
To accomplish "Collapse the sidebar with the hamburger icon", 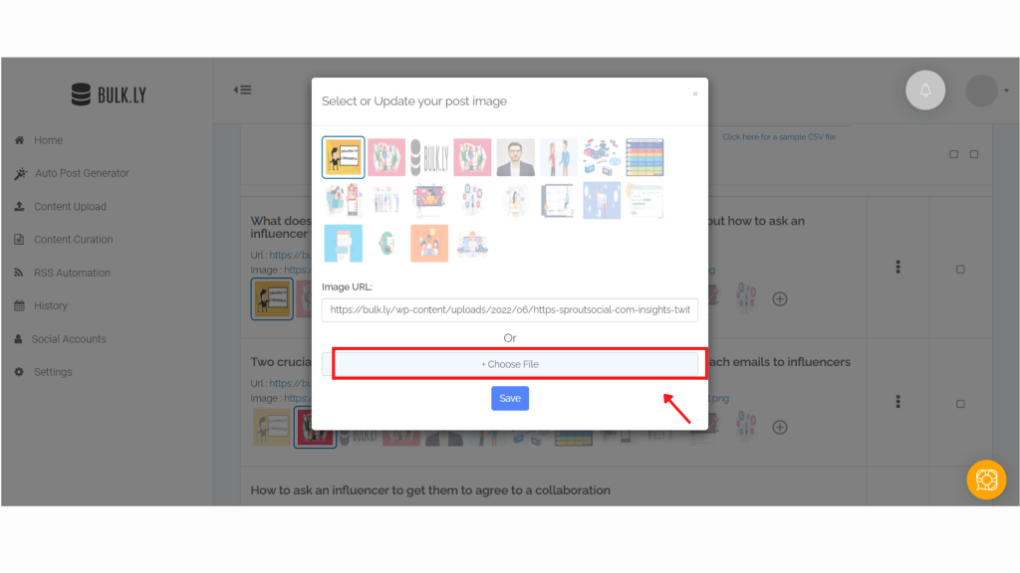I will [x=243, y=90].
